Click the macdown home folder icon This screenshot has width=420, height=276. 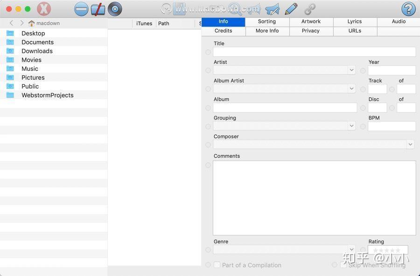tap(32, 22)
